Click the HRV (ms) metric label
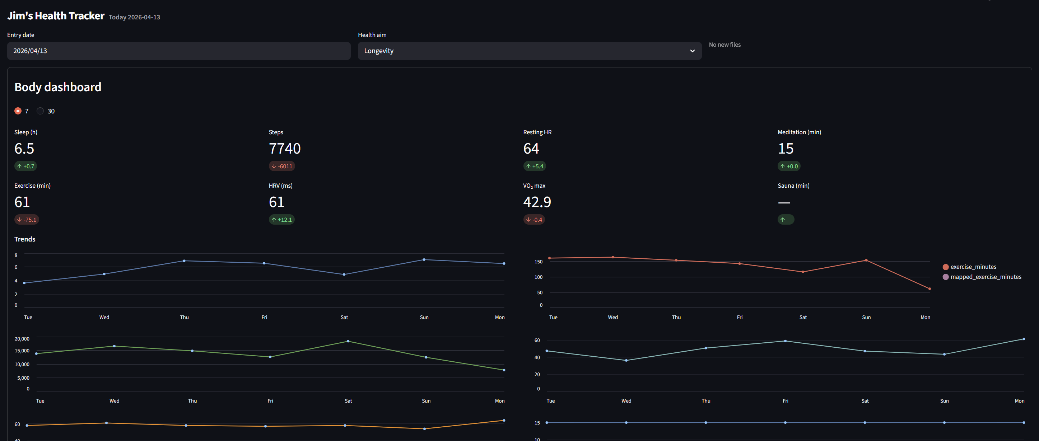Image resolution: width=1039 pixels, height=441 pixels. pos(281,186)
